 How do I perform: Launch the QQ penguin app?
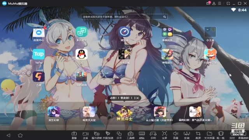[81, 54]
